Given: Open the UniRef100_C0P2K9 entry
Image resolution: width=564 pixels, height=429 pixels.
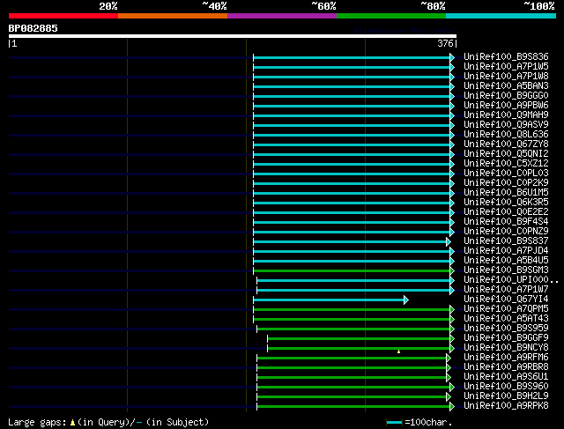Looking at the screenshot, I should 506,183.
